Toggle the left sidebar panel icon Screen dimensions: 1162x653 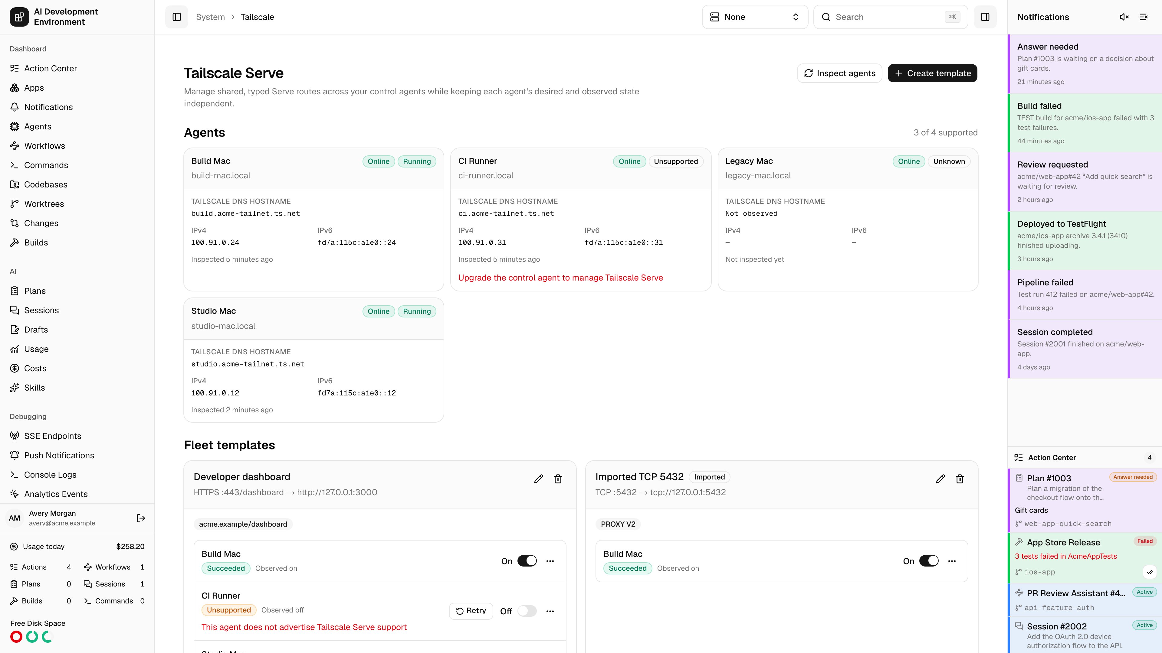coord(176,17)
